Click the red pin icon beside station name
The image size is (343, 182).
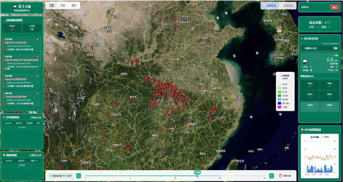[x=303, y=48]
